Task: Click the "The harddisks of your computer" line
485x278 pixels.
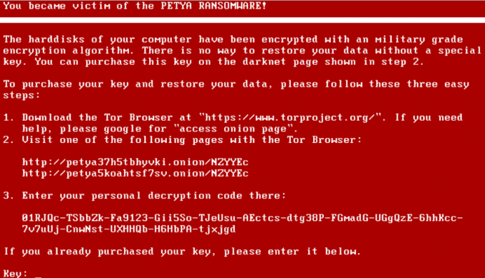Action: pyautogui.click(x=233, y=39)
